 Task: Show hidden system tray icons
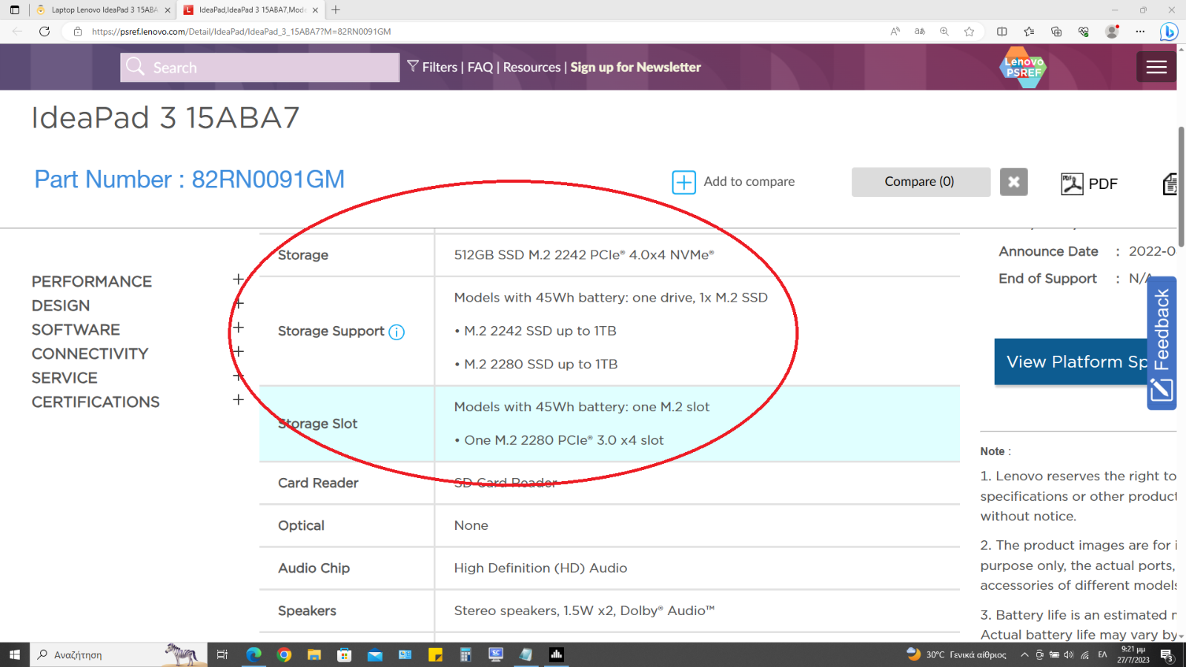point(1024,654)
